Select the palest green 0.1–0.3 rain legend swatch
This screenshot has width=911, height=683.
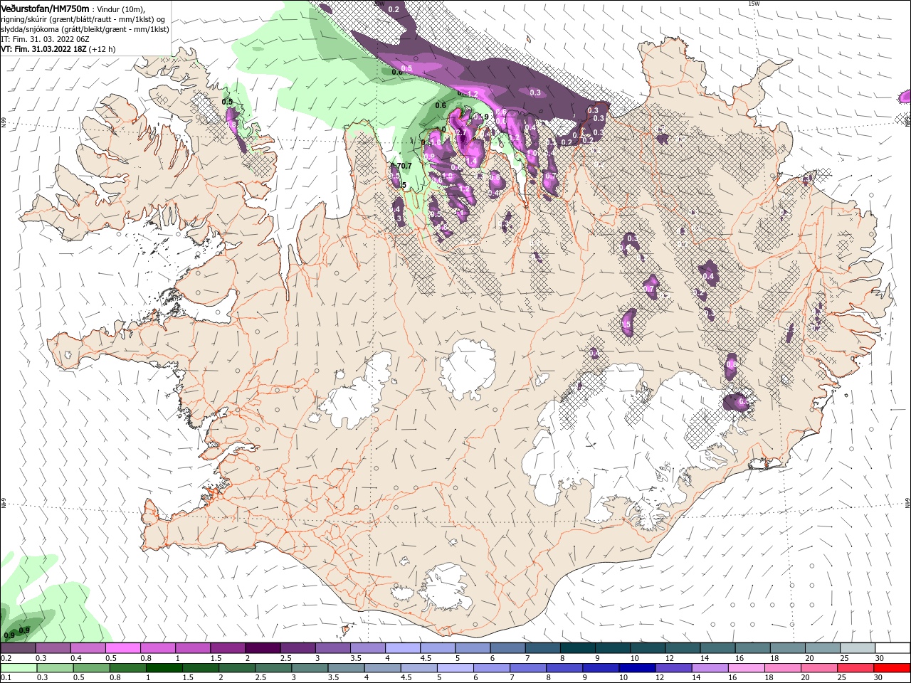click(x=19, y=668)
